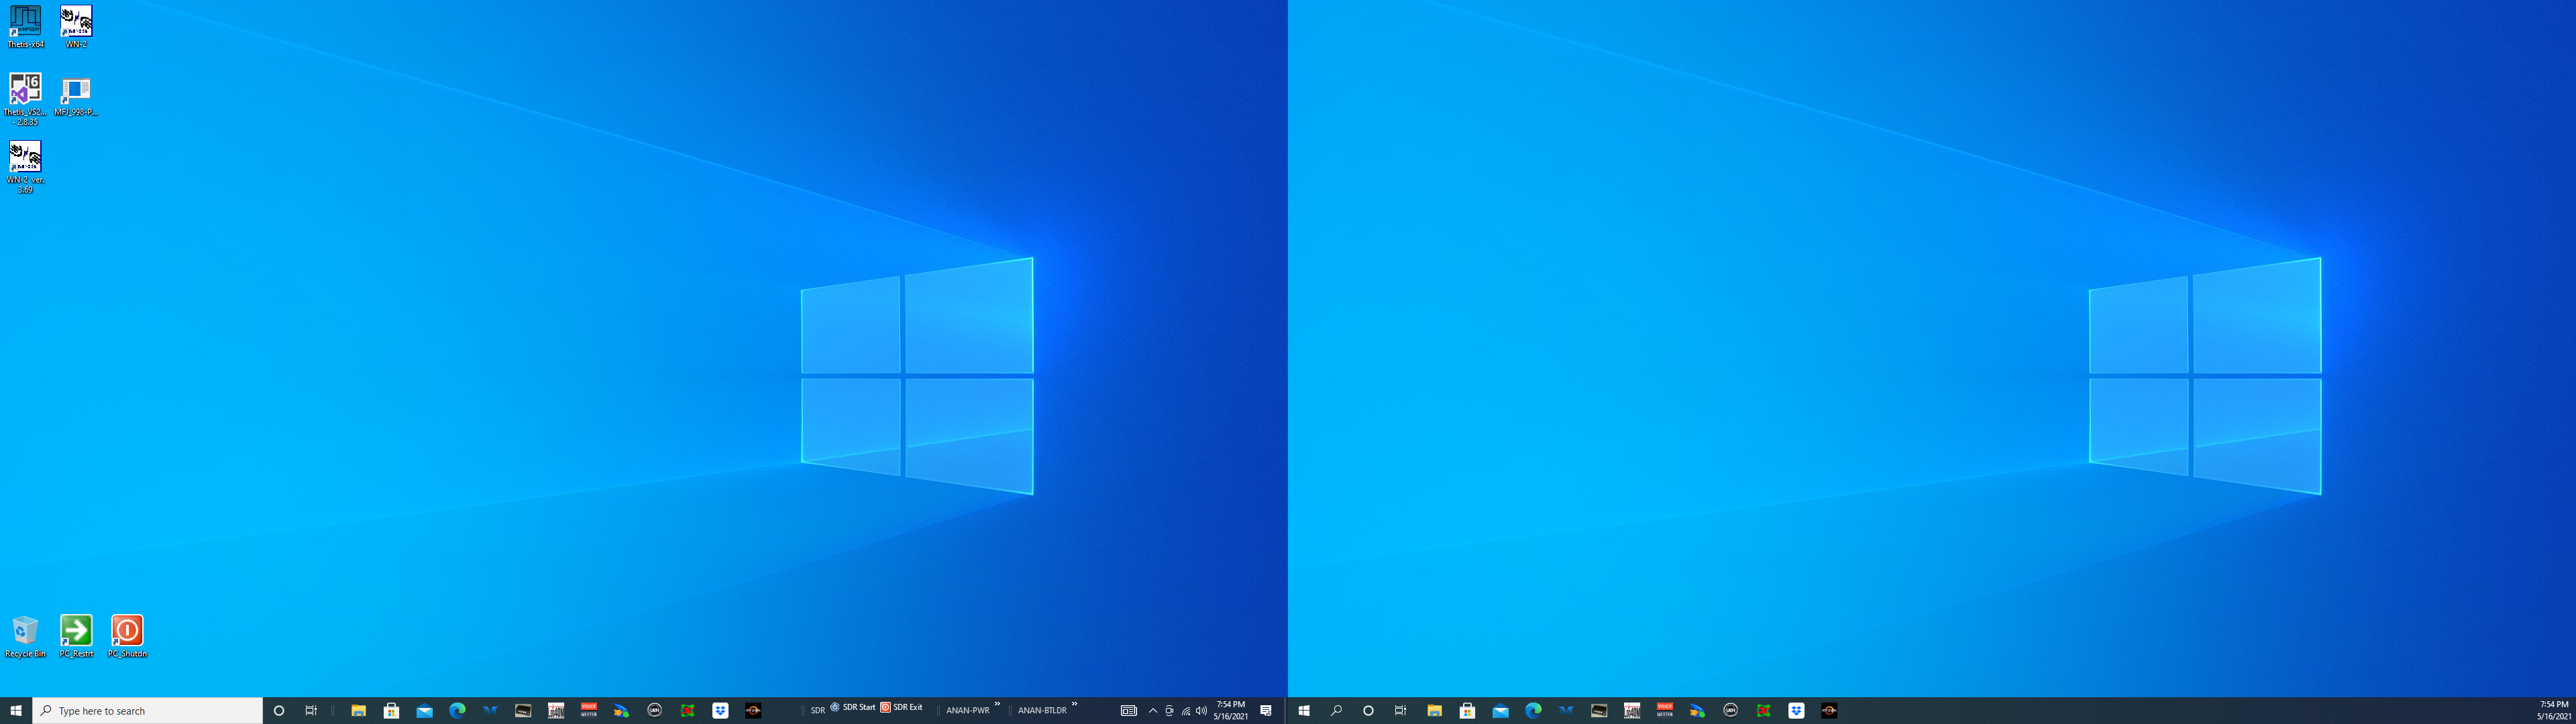The image size is (2576, 724).
Task: Open the Action Center notifications
Action: (x=1266, y=710)
